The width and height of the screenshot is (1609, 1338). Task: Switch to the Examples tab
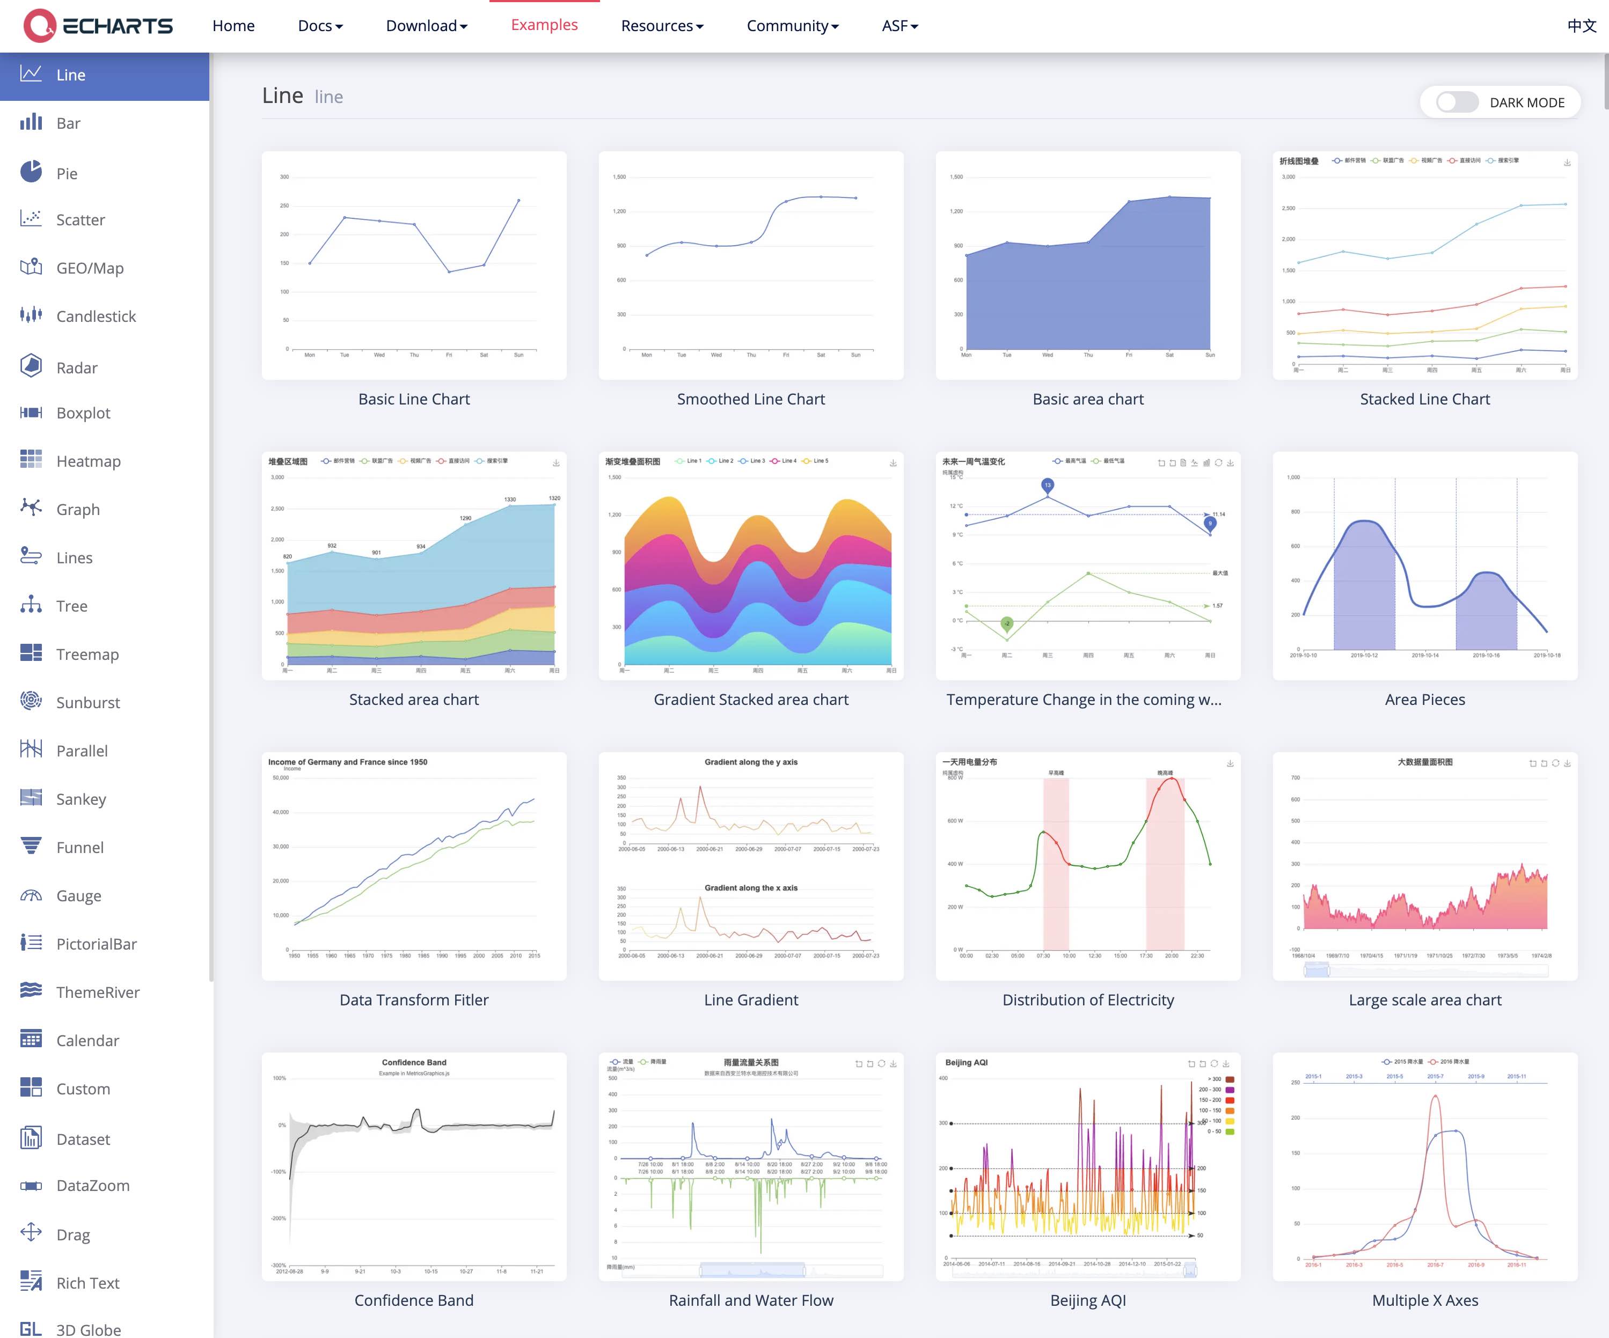tap(544, 24)
